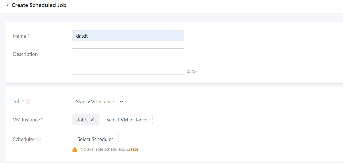Click the 0/256 character counter
343x163 pixels.
tap(192, 71)
